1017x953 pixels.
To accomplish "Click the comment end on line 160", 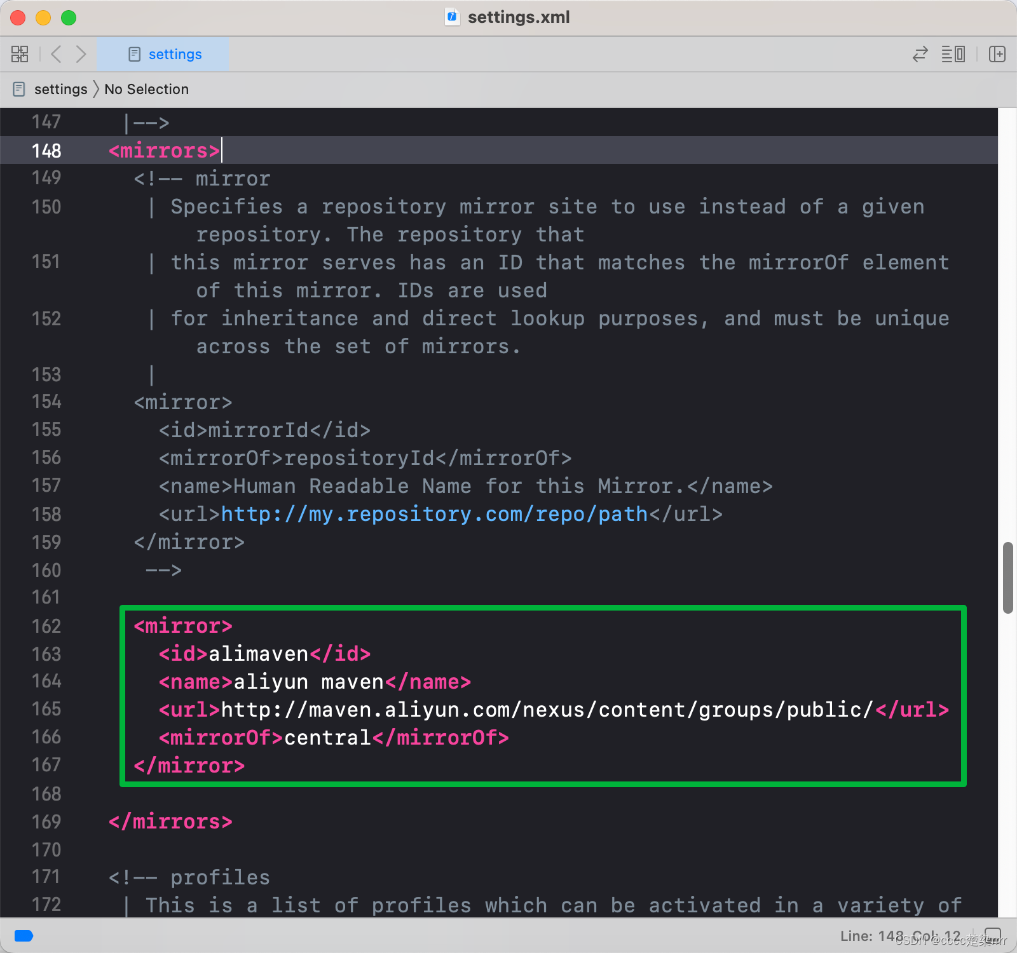I will (164, 570).
